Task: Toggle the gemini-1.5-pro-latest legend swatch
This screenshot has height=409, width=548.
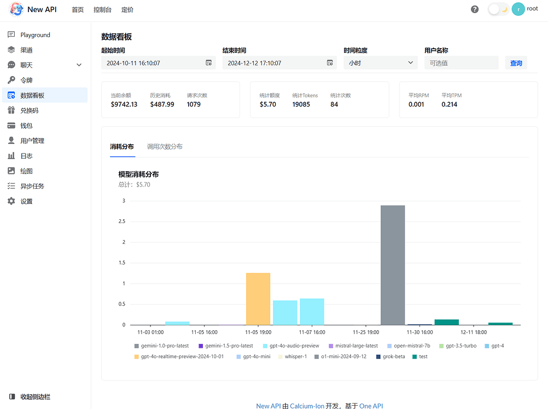Action: [201, 346]
